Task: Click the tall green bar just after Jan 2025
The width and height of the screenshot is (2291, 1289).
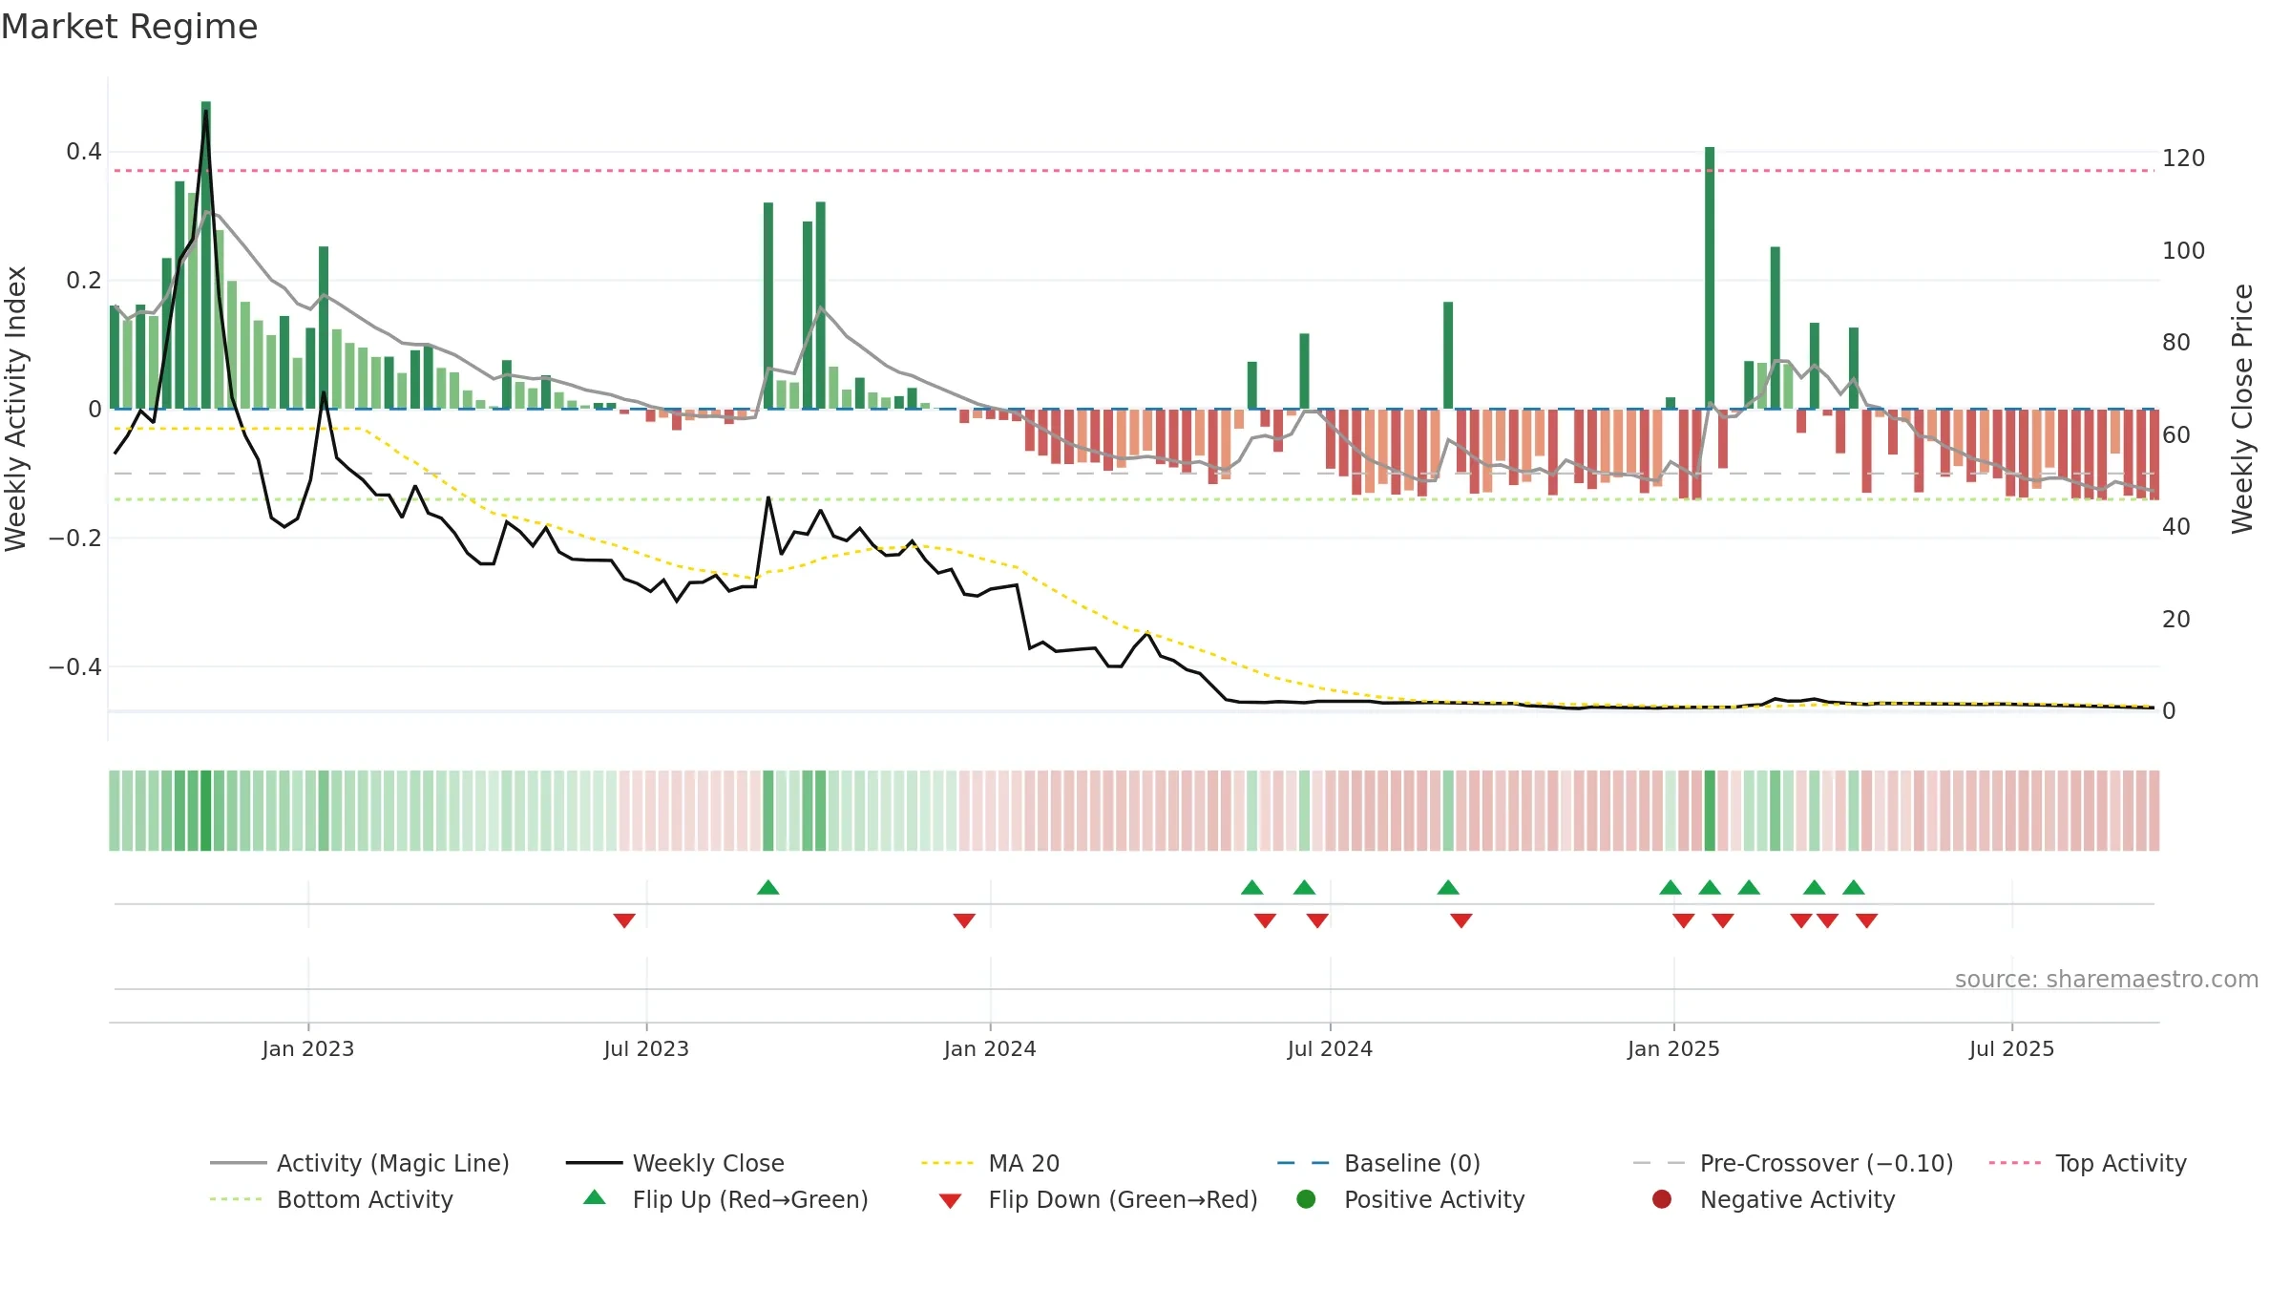Action: click(1710, 278)
